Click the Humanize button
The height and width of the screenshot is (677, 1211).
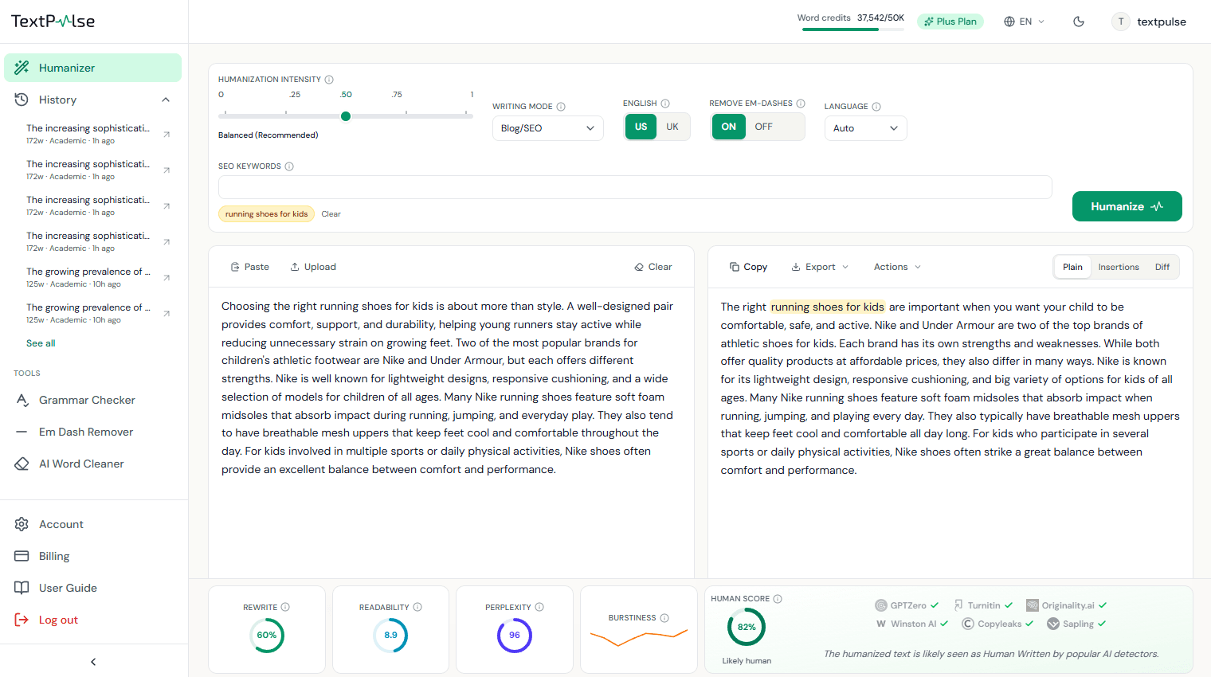coord(1127,206)
